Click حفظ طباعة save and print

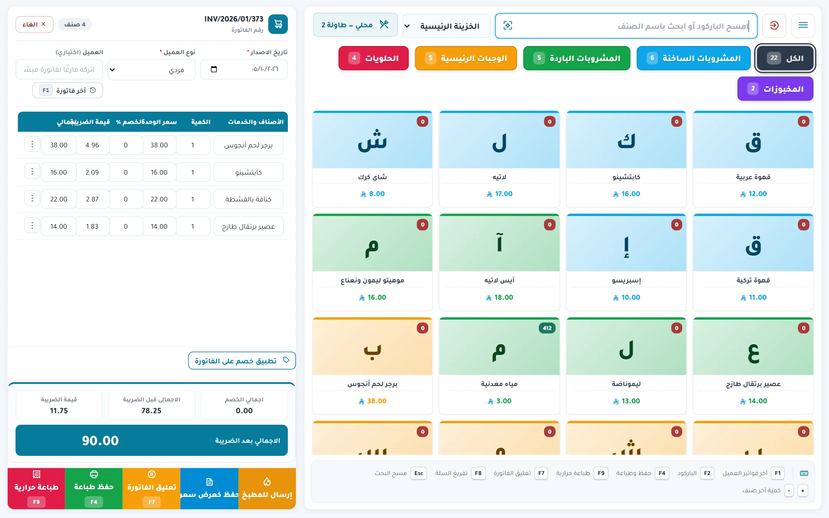pos(94,488)
